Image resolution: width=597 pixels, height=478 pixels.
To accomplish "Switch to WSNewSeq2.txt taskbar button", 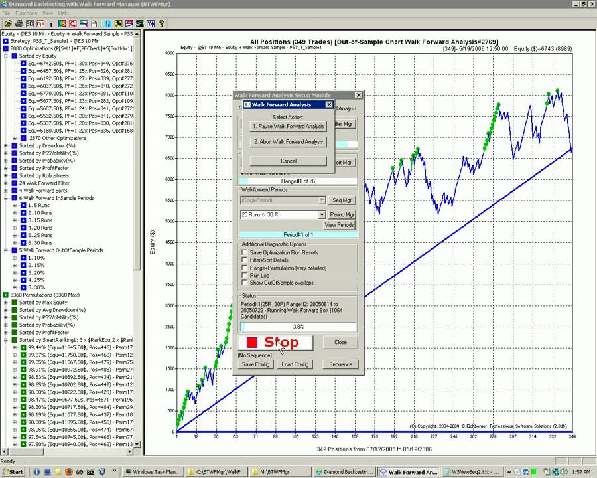I will tap(472, 472).
